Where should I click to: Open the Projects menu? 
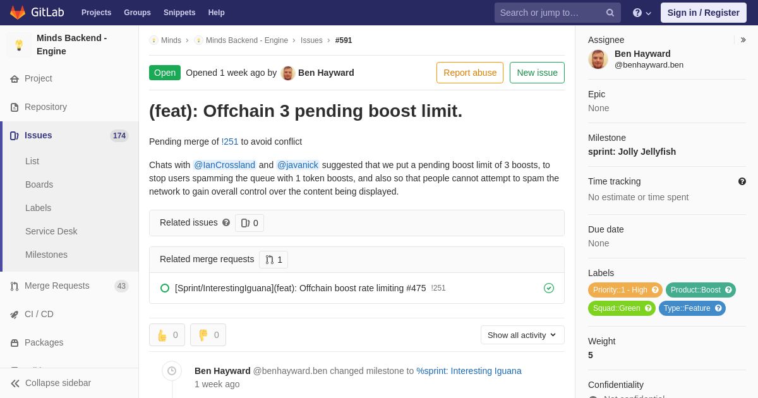[96, 13]
